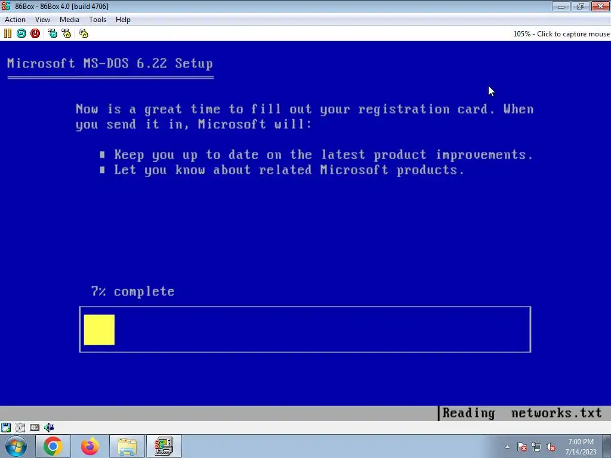
Task: Click the muted volume tray icon
Action: pyautogui.click(x=551, y=447)
